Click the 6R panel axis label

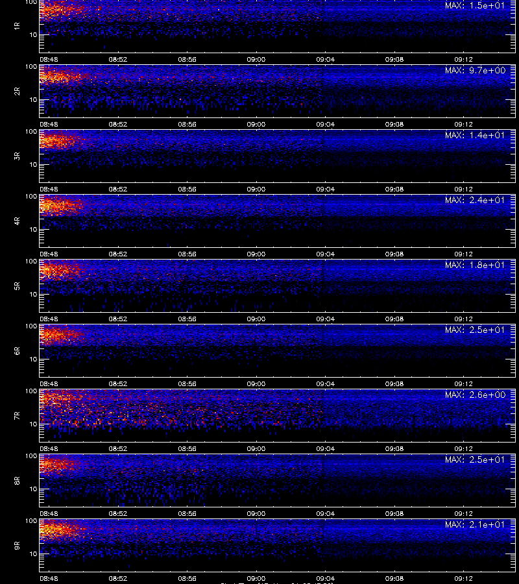tap(17, 351)
